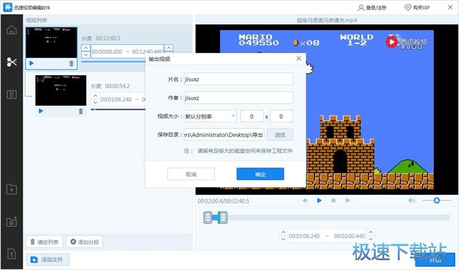Open the split-panel merge tool in sidebar

coord(12,95)
